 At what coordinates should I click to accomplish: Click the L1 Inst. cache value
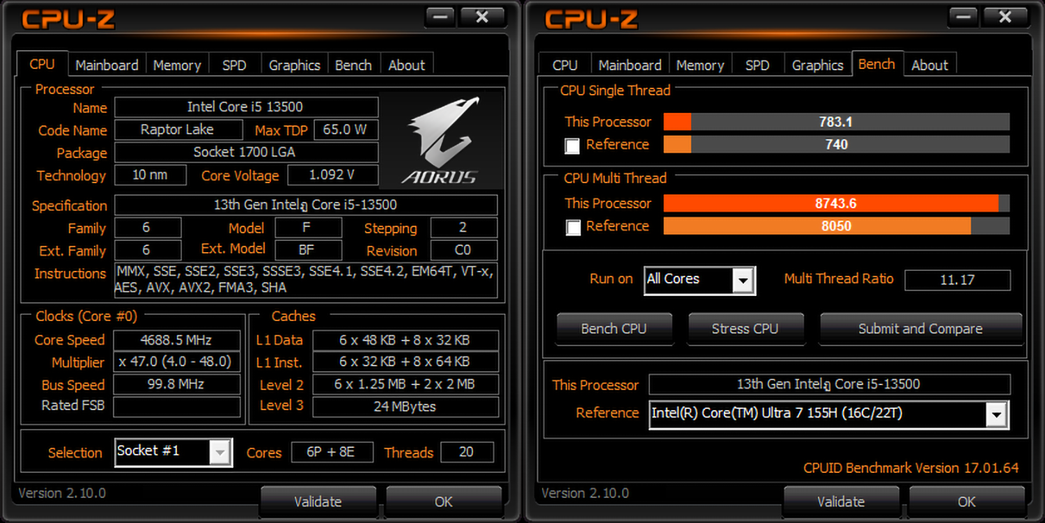[405, 362]
